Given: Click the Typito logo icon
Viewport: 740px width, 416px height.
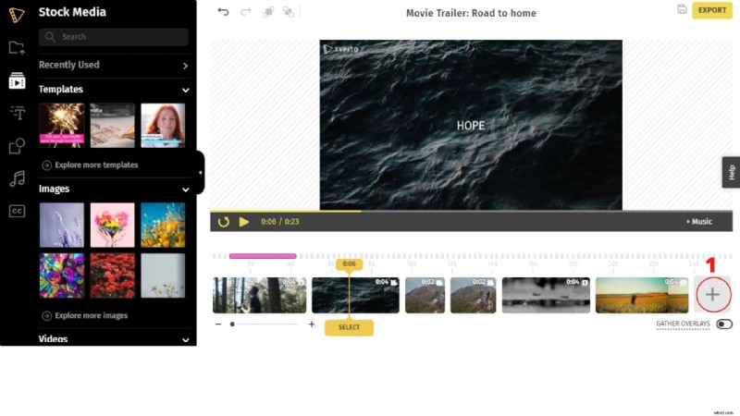Looking at the screenshot, I should tap(17, 15).
